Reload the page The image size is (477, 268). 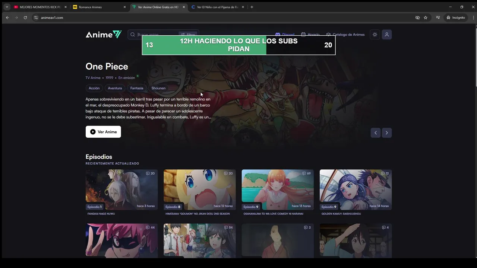(25, 17)
